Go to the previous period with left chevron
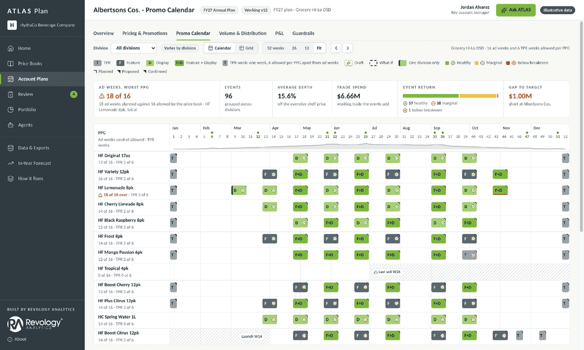The image size is (584, 350). [x=336, y=48]
